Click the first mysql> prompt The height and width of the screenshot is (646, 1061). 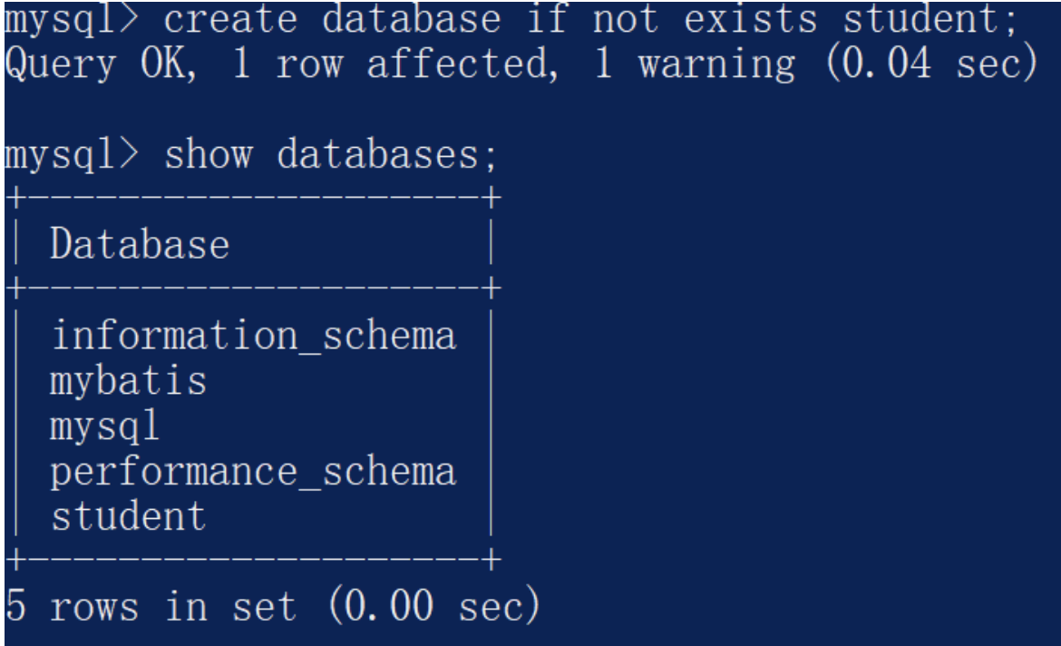point(71,18)
